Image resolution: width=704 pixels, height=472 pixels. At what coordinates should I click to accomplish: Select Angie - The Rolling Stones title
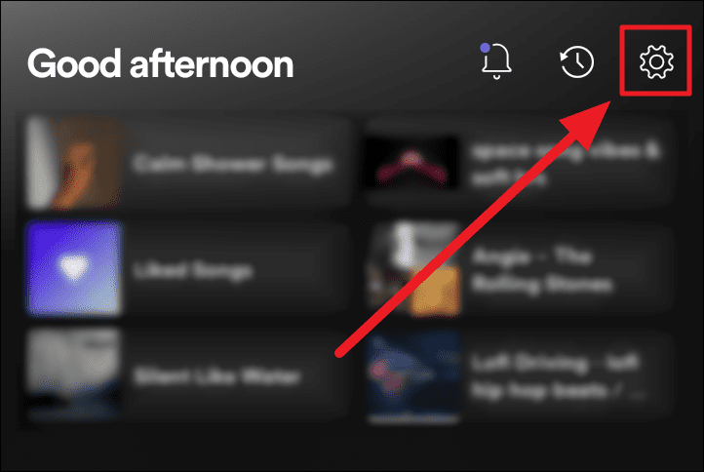542,270
